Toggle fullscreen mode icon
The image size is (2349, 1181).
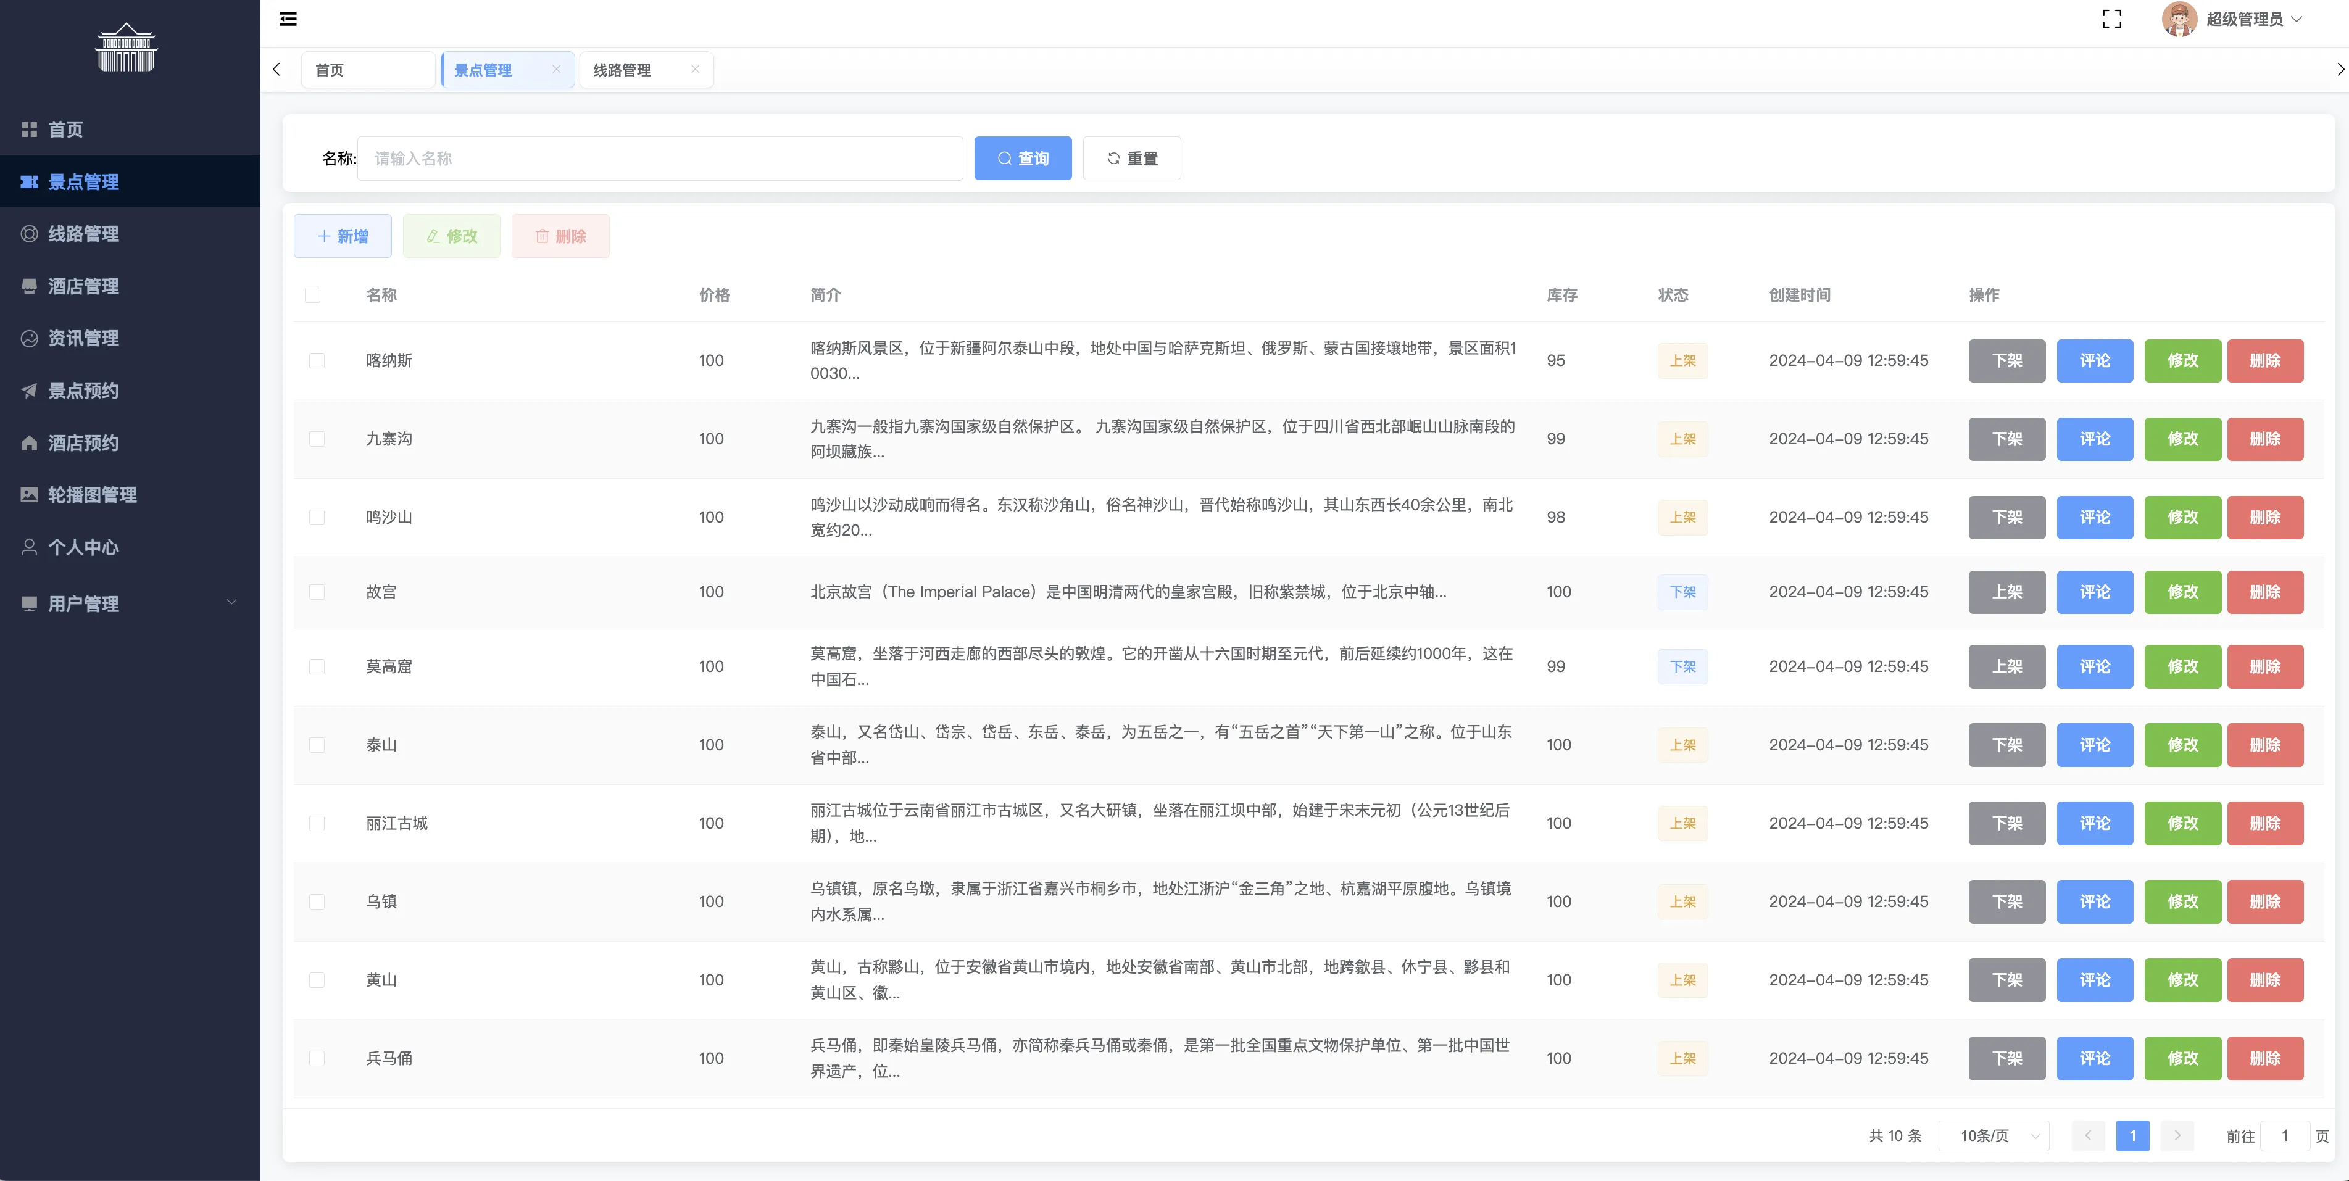coord(2111,19)
